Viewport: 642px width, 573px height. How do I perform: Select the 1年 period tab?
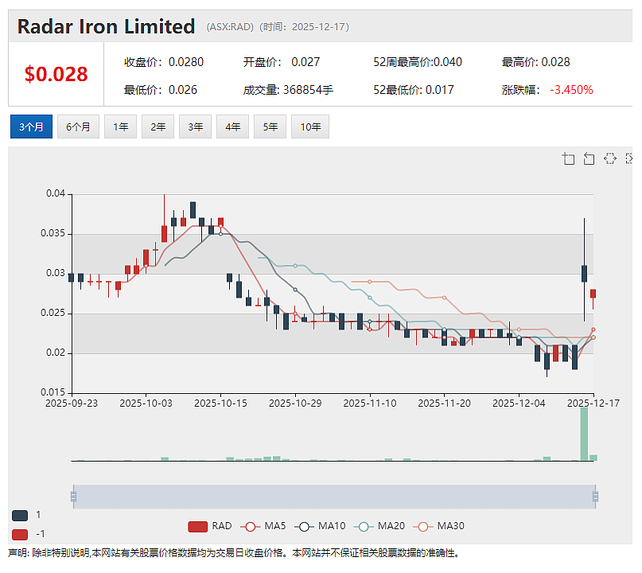[120, 127]
